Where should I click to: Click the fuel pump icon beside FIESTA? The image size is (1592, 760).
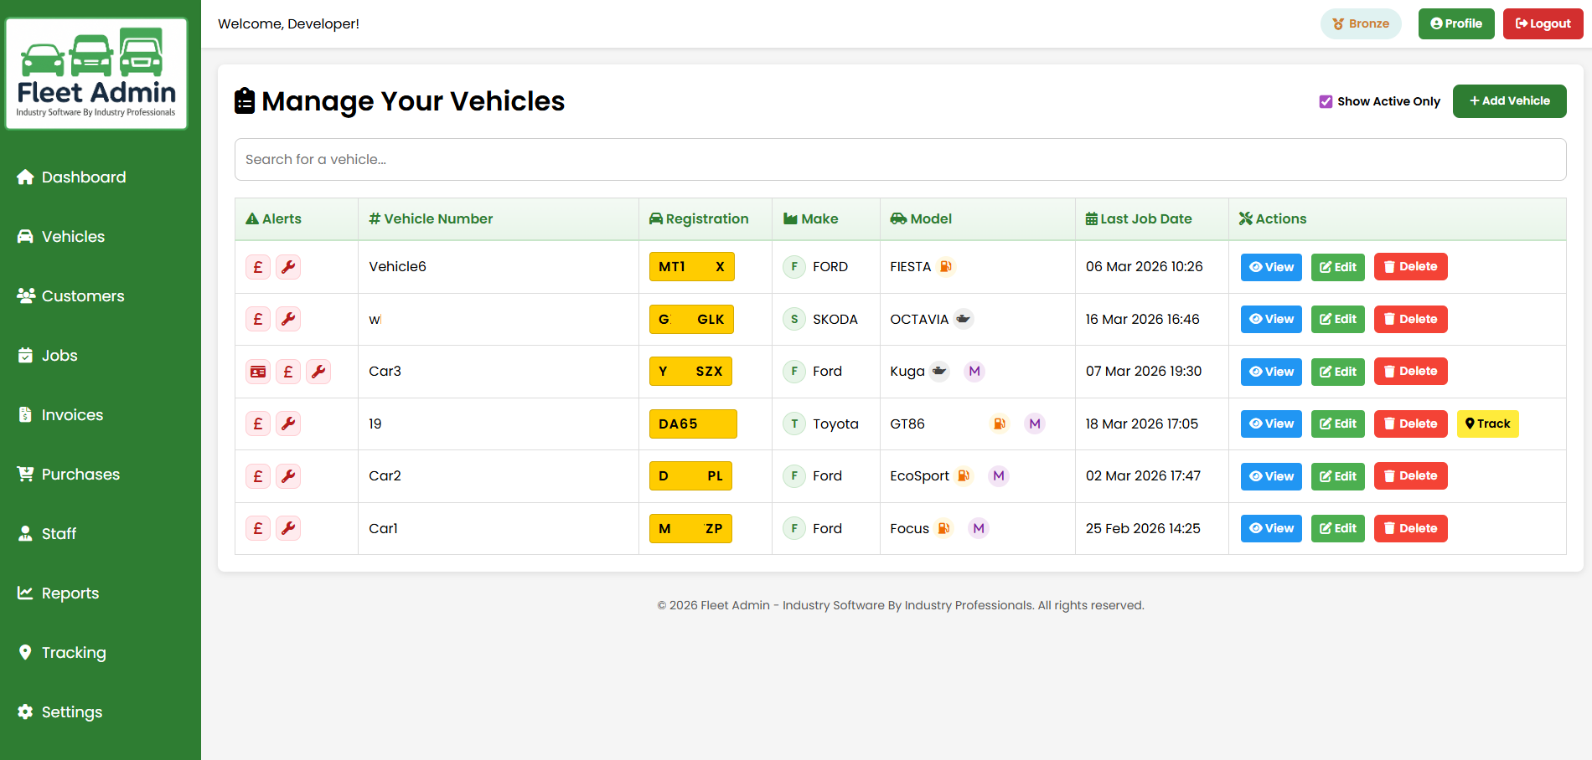pos(946,266)
